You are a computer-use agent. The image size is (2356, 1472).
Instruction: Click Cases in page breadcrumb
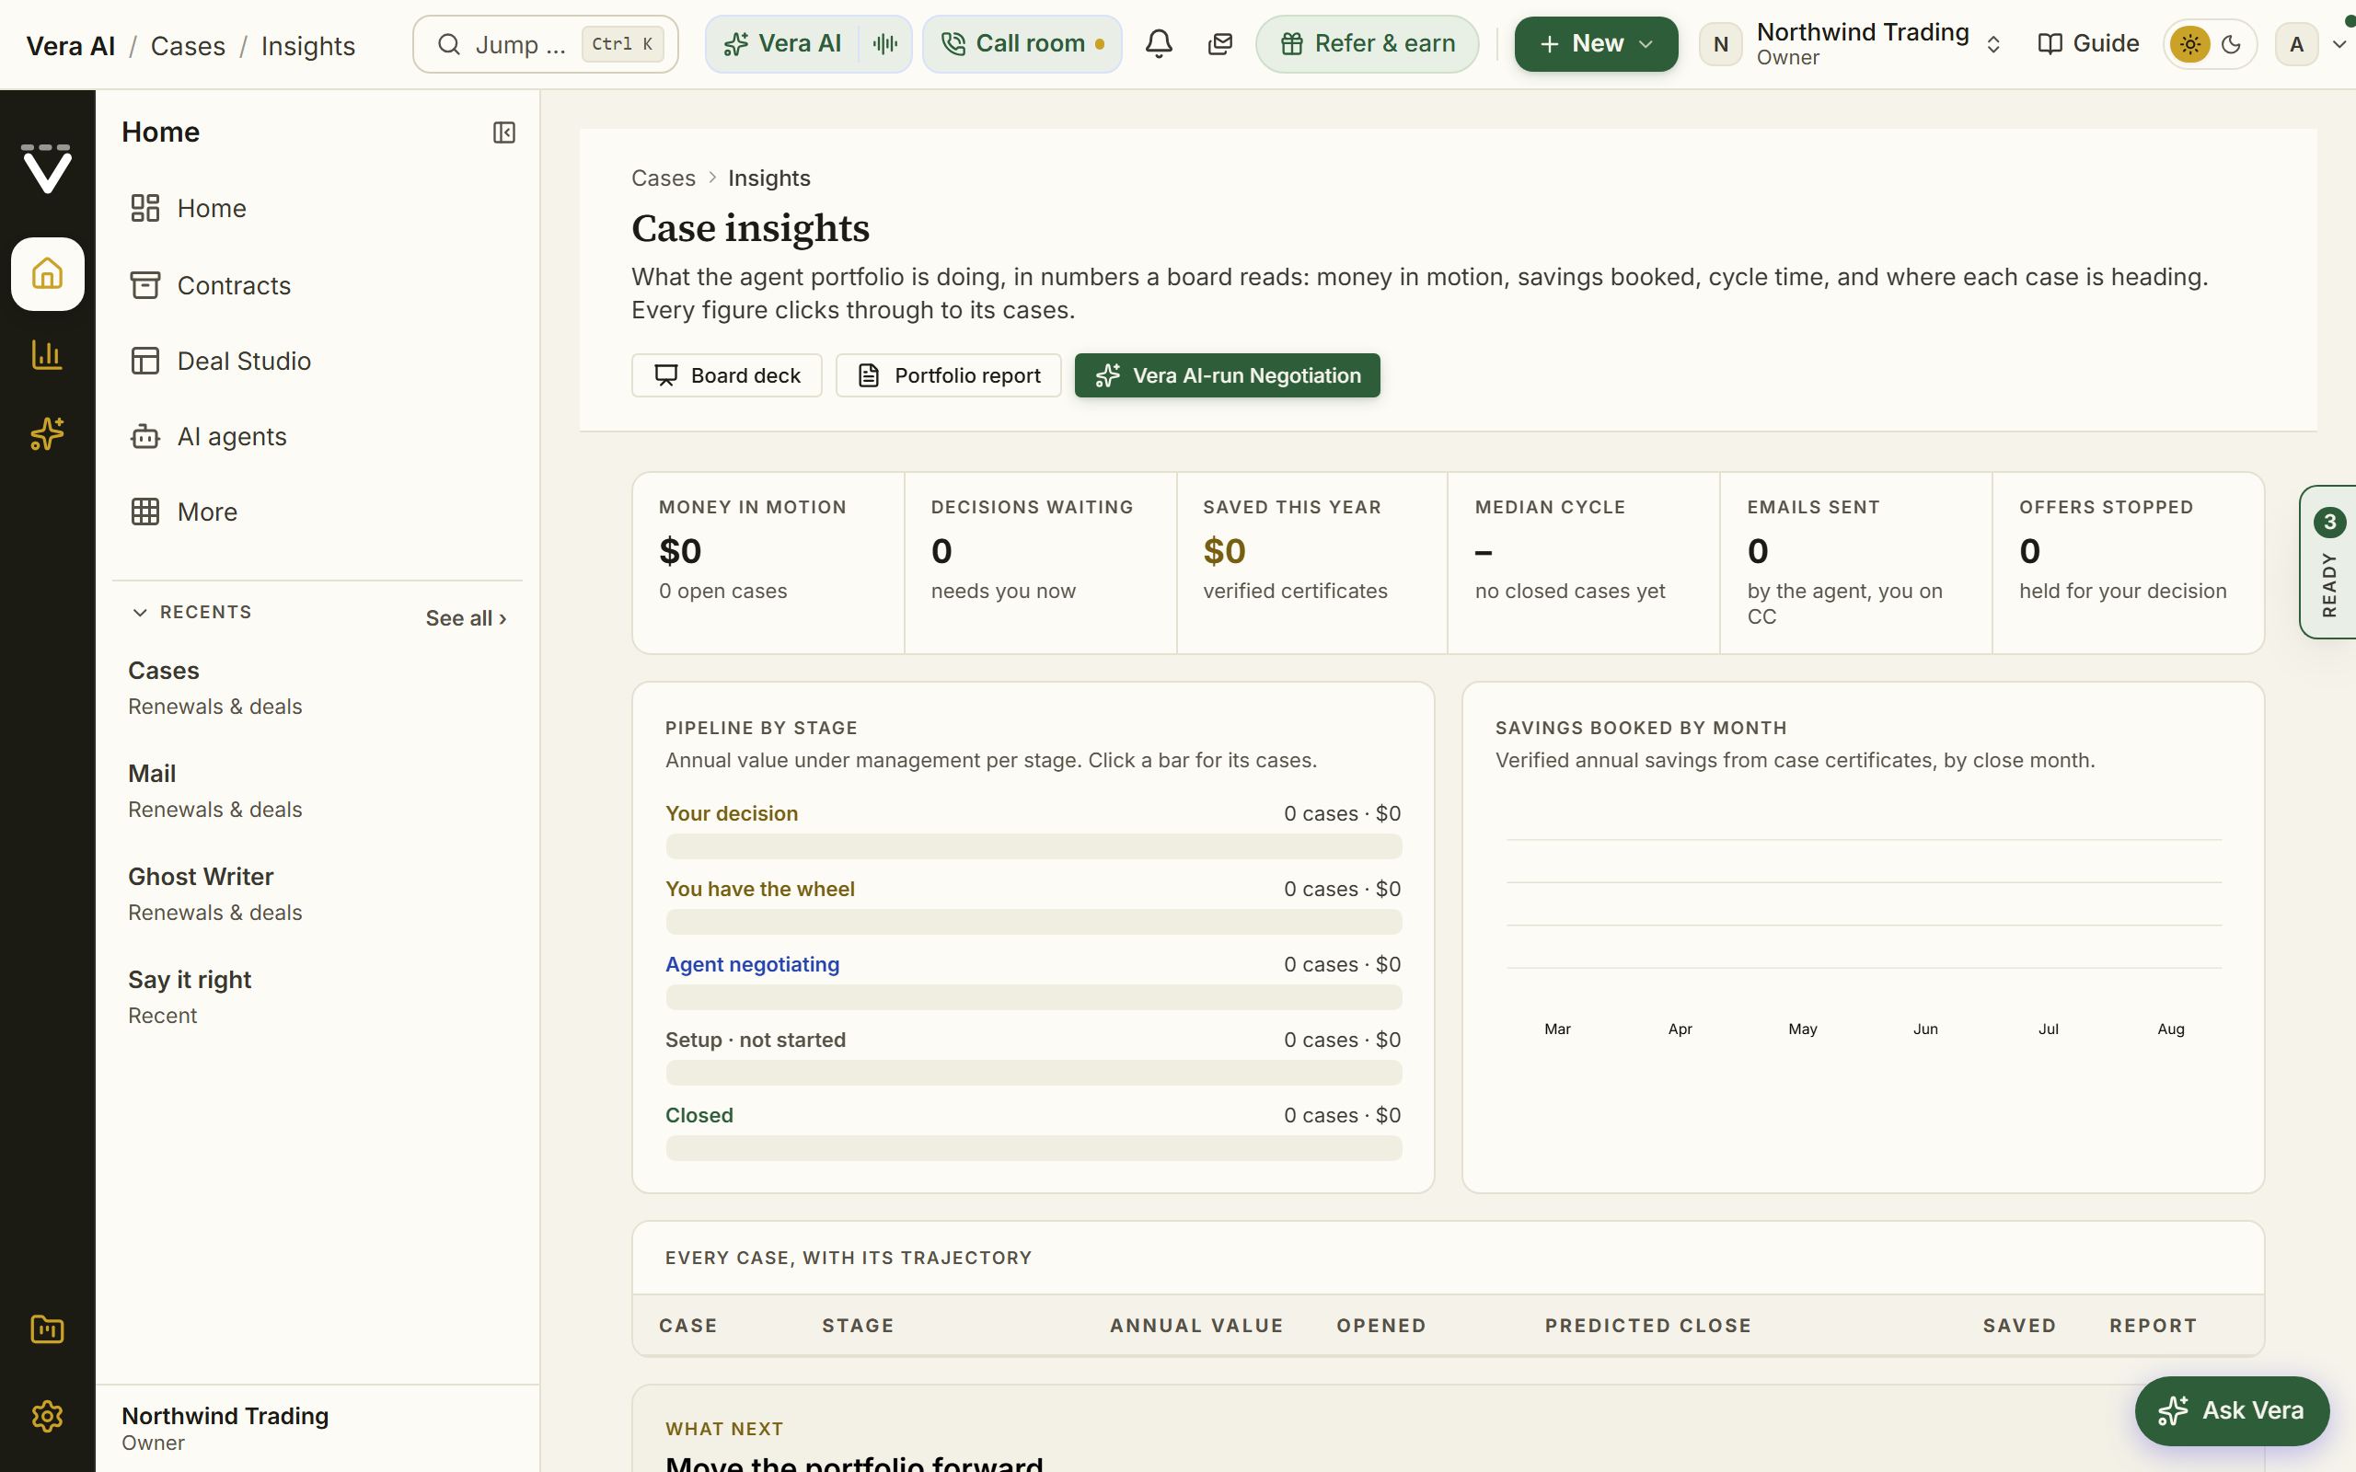pos(663,178)
